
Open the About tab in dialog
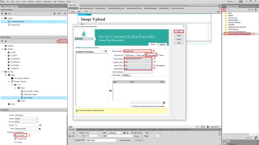tap(163, 44)
